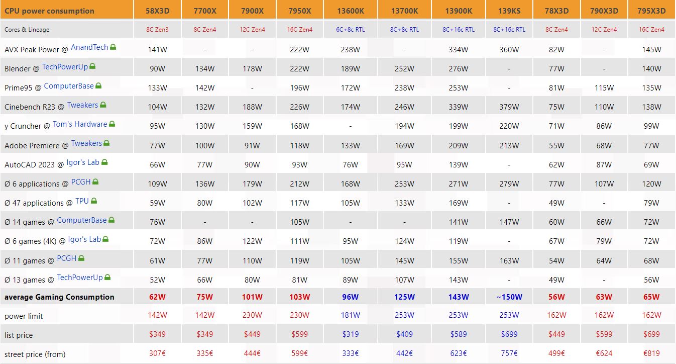Click the 379W Cinebench value
Viewport: 676px width, 364px height.
(x=509, y=107)
